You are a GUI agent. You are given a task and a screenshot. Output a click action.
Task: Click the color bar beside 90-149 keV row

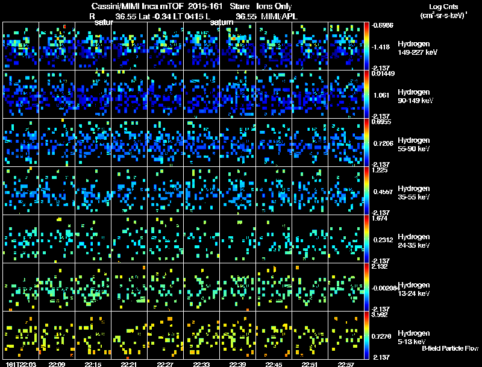pyautogui.click(x=366, y=95)
